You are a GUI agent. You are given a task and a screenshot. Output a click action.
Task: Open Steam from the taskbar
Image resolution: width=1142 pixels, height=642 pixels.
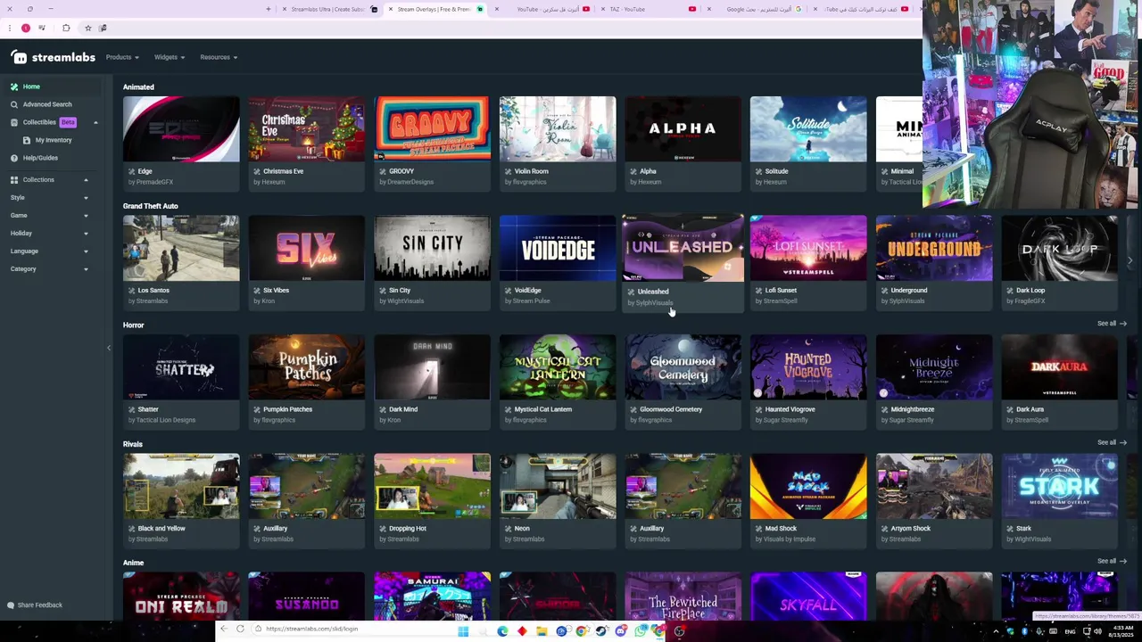[601, 631]
